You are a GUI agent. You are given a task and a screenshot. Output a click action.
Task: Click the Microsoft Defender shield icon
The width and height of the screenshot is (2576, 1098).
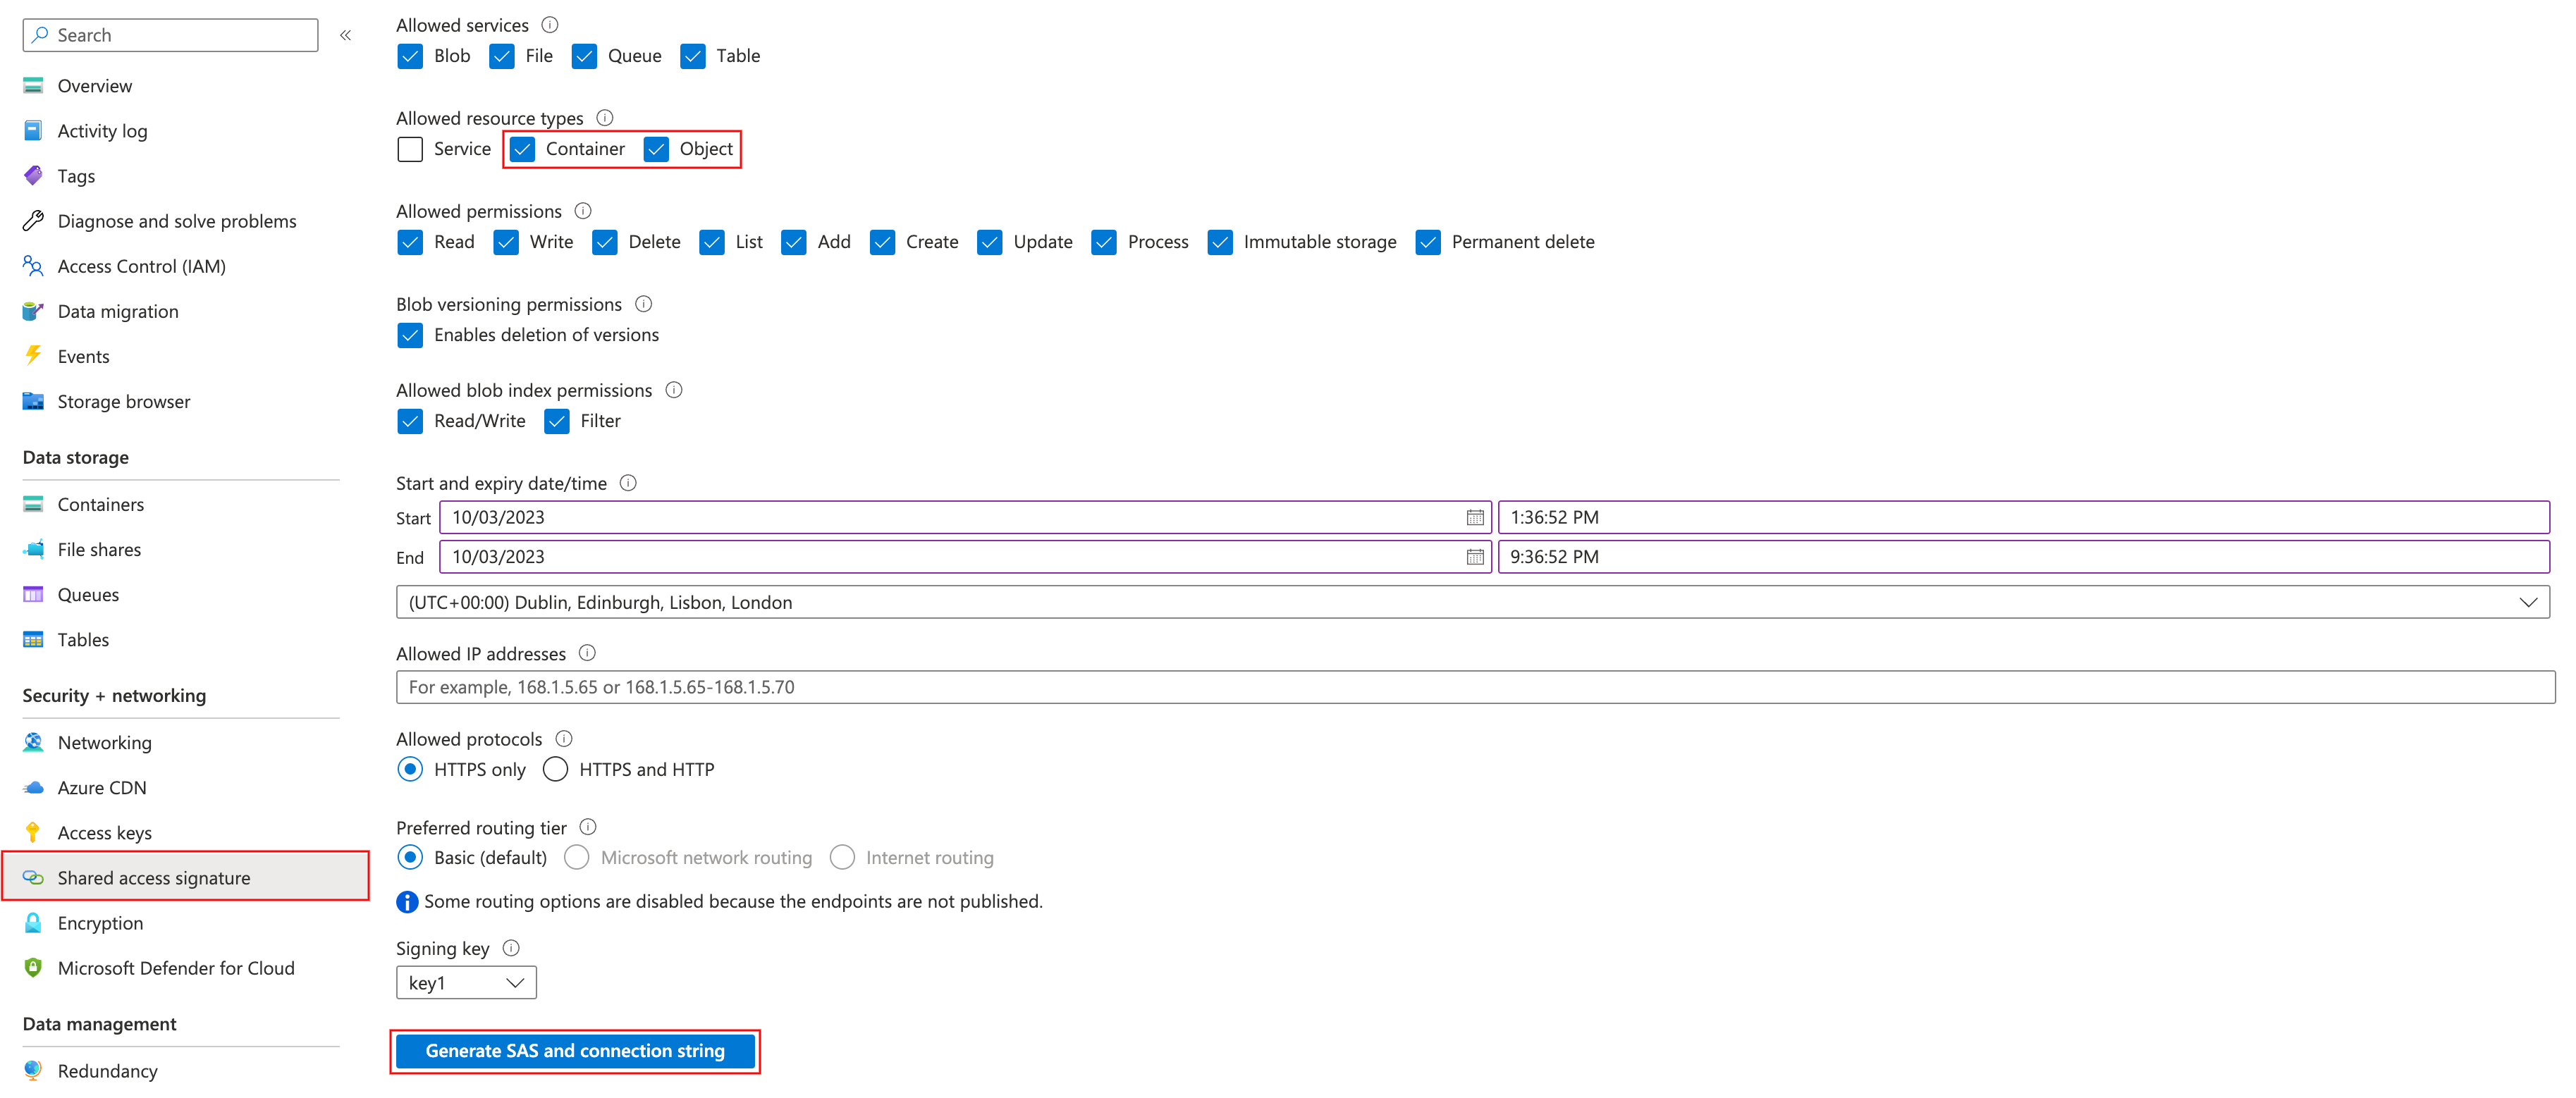click(33, 967)
